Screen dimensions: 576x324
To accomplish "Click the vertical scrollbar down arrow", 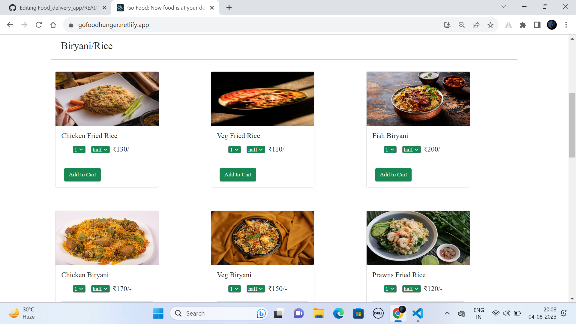I will [572, 298].
